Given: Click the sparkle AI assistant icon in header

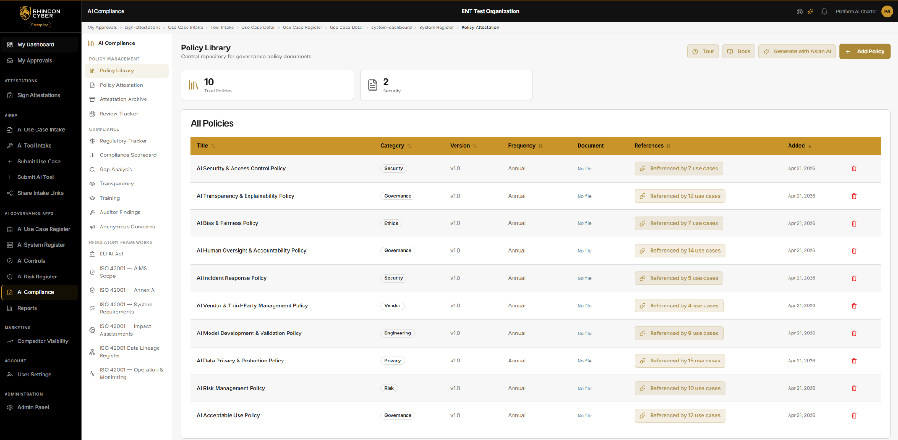Looking at the screenshot, I should click(x=811, y=12).
